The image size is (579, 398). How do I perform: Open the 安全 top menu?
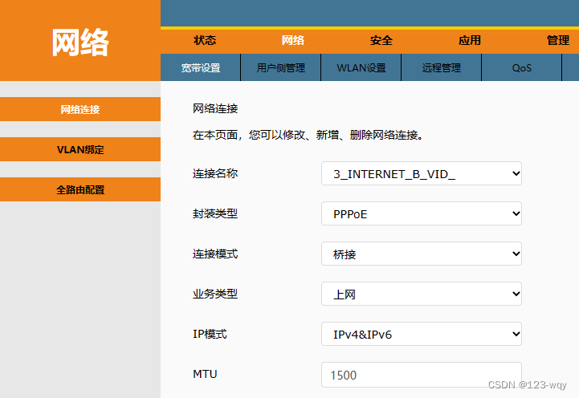[x=381, y=40]
